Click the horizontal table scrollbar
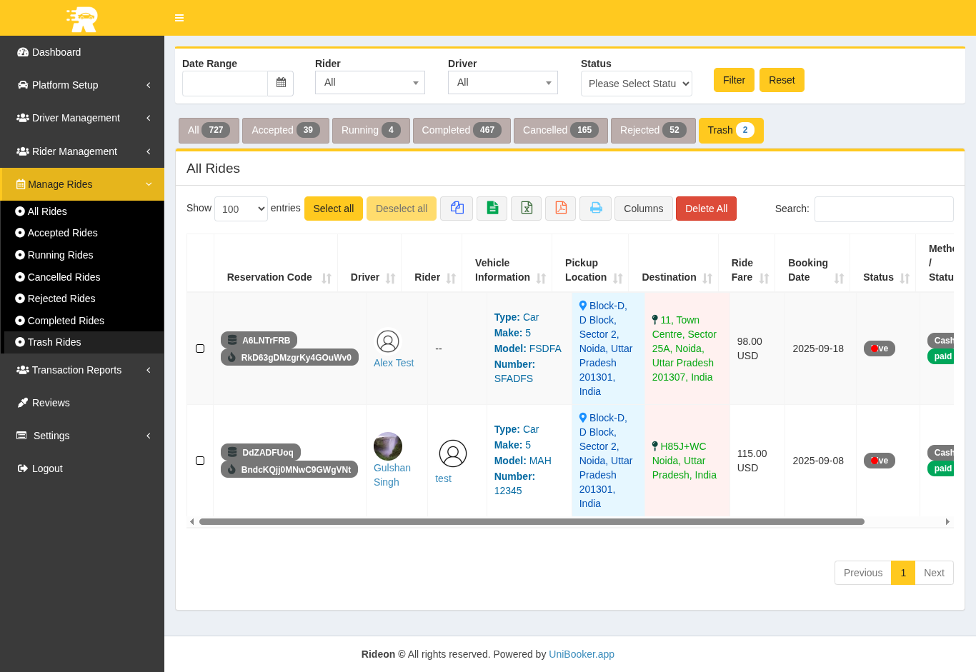Viewport: 976px width, 672px height. point(532,522)
